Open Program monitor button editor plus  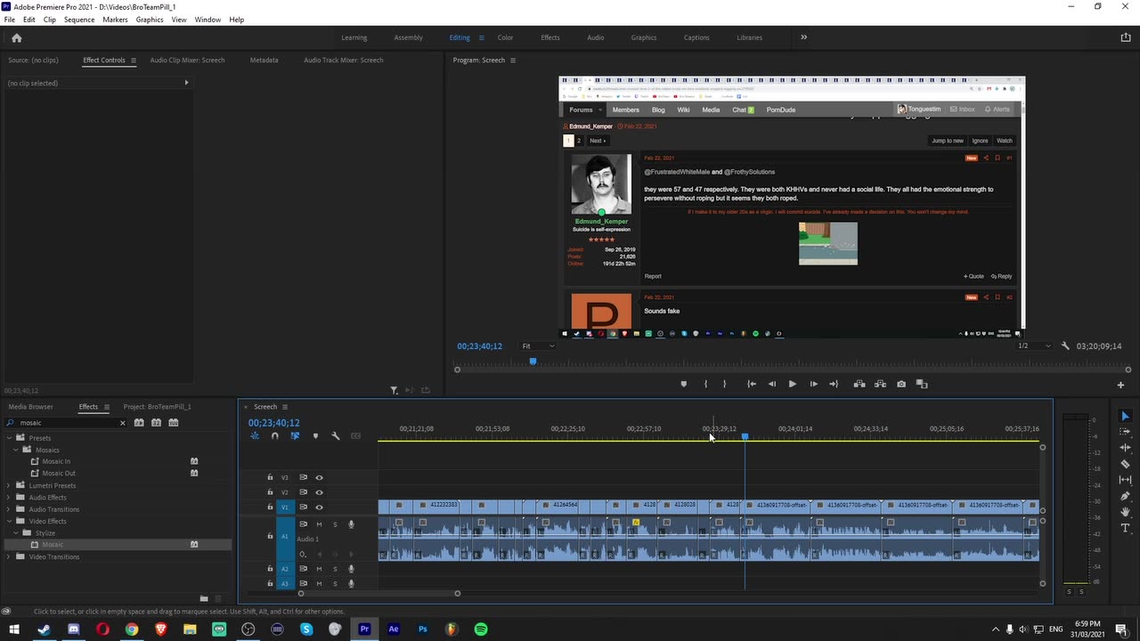(1120, 385)
